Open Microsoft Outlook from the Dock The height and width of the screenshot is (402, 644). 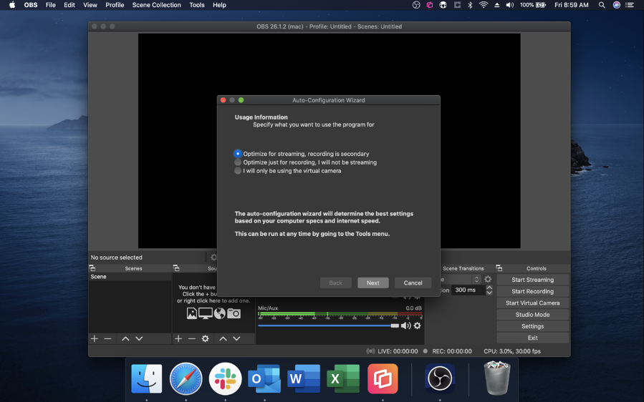pyautogui.click(x=264, y=378)
